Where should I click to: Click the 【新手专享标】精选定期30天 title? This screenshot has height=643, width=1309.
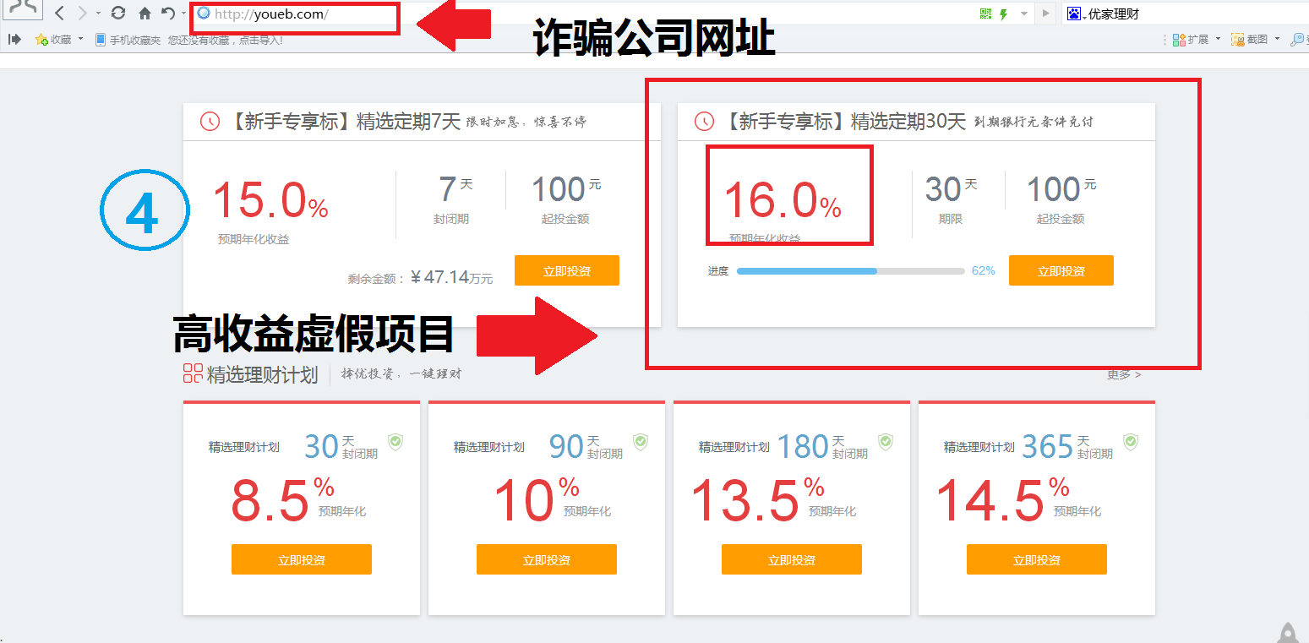pyautogui.click(x=843, y=121)
